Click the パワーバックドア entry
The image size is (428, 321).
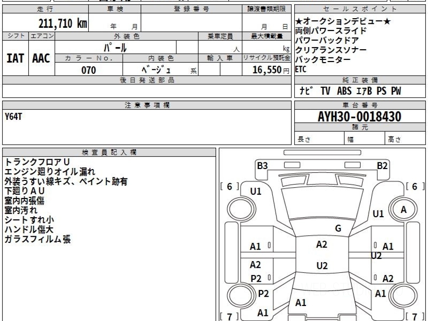click(327, 41)
